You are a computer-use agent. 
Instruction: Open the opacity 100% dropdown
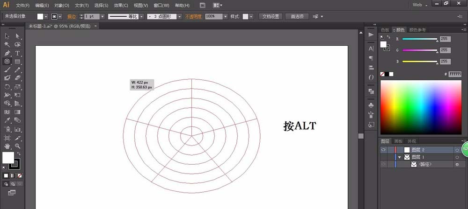pyautogui.click(x=226, y=16)
